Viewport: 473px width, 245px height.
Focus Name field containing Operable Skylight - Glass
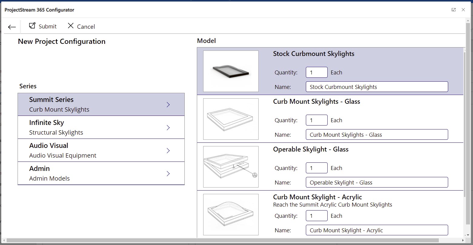[x=377, y=182]
